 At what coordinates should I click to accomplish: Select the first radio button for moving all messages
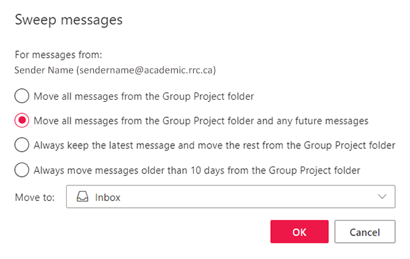22,96
